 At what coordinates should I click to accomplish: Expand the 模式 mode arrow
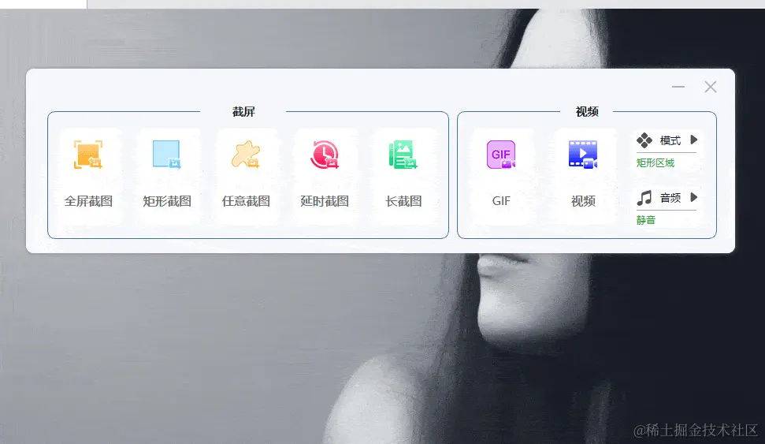694,140
